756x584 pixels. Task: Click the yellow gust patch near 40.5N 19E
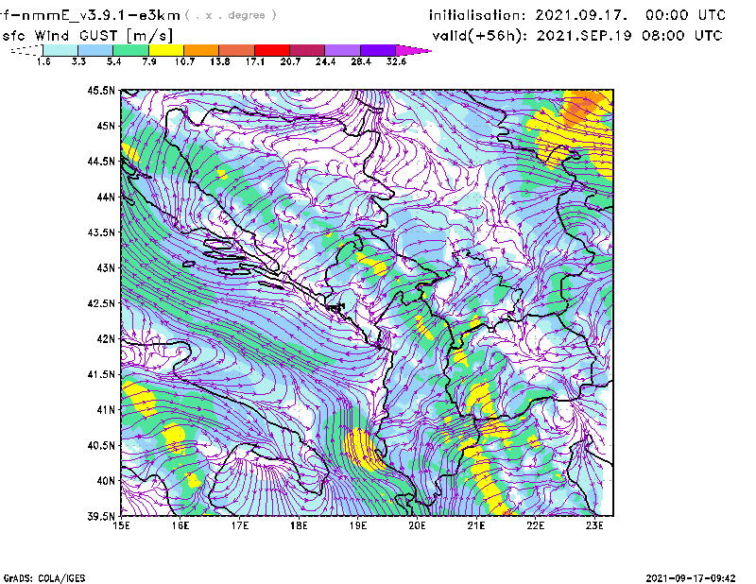361,450
